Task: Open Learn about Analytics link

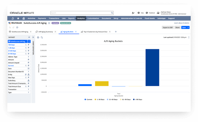Action: click(x=182, y=23)
